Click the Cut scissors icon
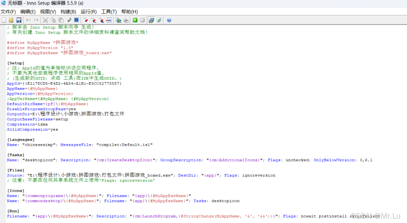Viewport: 407px width, 223px height. click(x=45, y=20)
